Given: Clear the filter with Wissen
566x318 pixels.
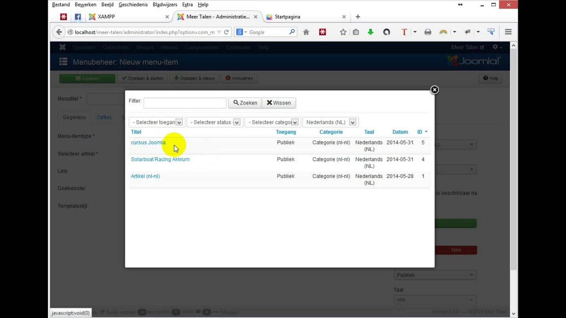Looking at the screenshot, I should pos(279,103).
